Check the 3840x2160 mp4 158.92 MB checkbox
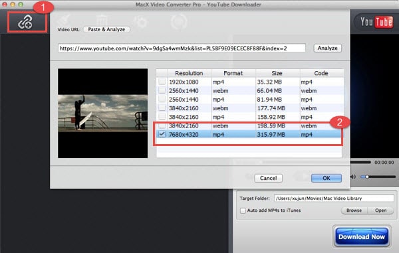The image size is (399, 253). tap(162, 117)
